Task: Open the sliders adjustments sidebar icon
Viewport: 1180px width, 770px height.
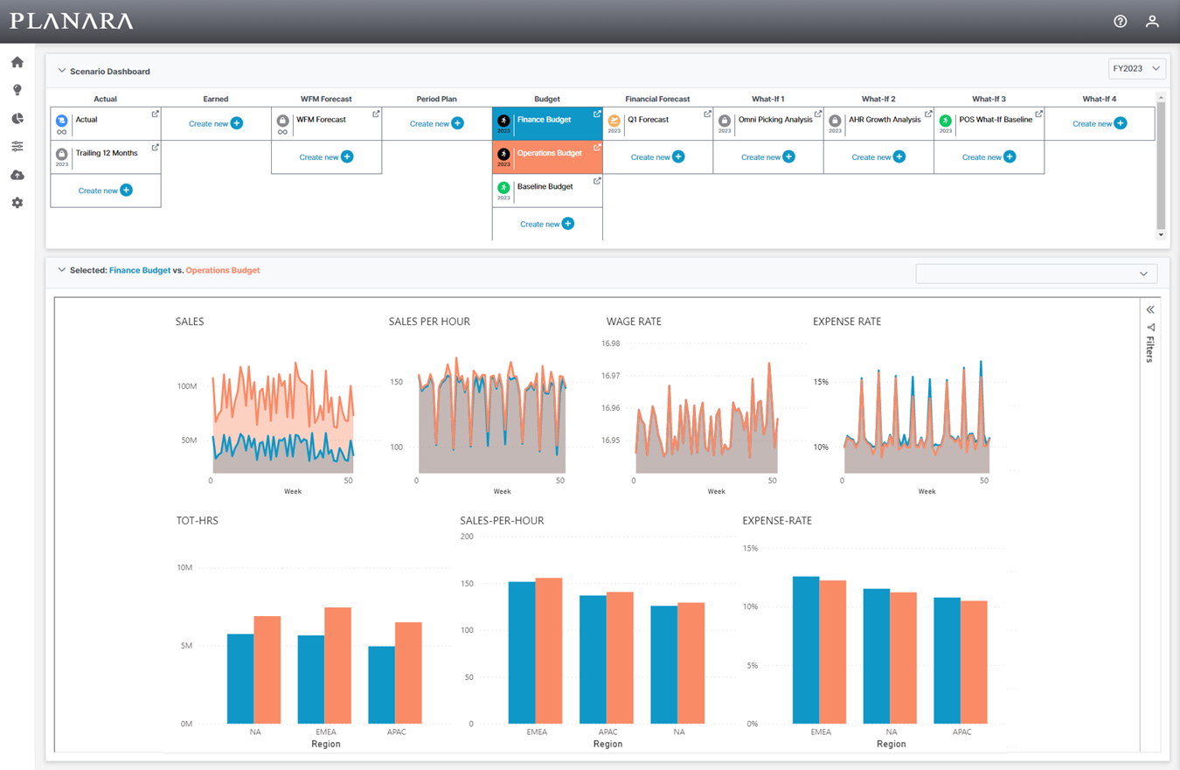Action: [17, 146]
